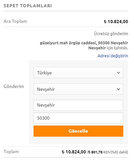Click the Toplam label at the bottom

(x=11, y=152)
